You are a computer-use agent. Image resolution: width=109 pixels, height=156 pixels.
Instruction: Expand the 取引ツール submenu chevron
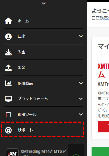click(x=81, y=114)
